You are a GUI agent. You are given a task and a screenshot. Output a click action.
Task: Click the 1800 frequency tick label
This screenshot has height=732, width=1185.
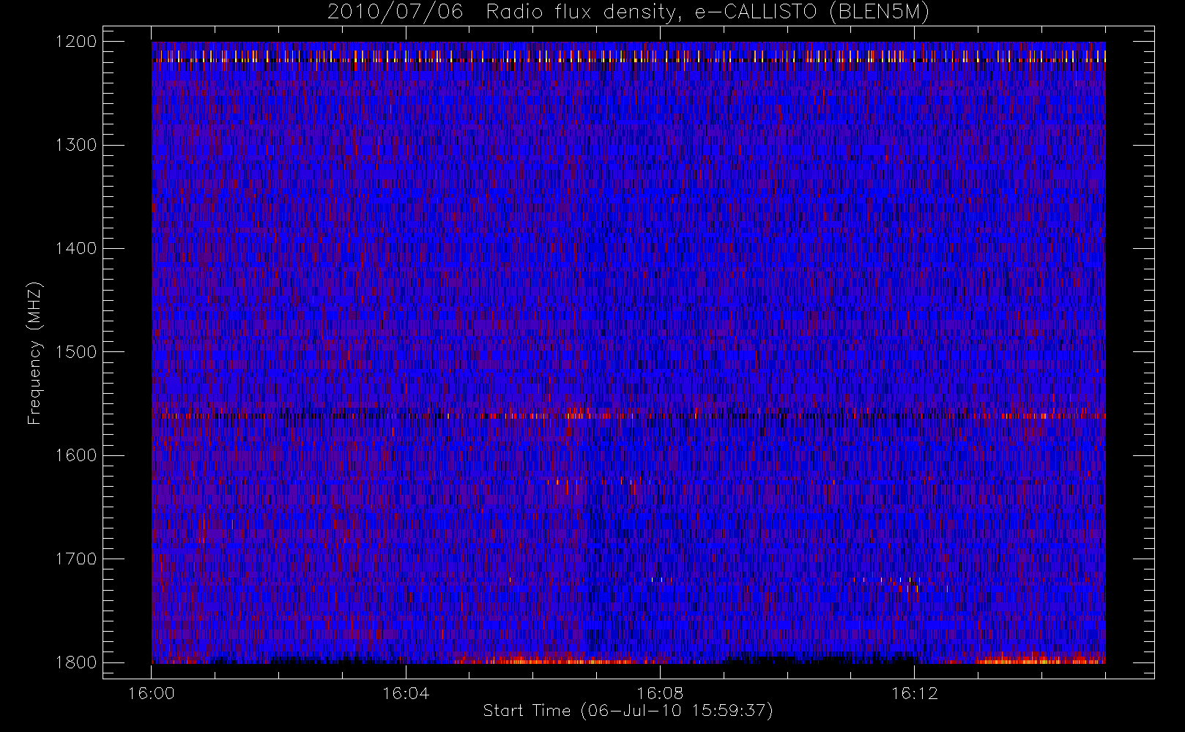click(76, 662)
